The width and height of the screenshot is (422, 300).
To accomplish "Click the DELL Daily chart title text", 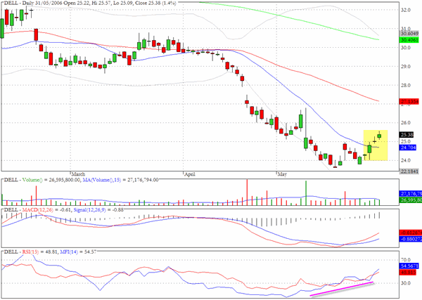I will 90,4.
